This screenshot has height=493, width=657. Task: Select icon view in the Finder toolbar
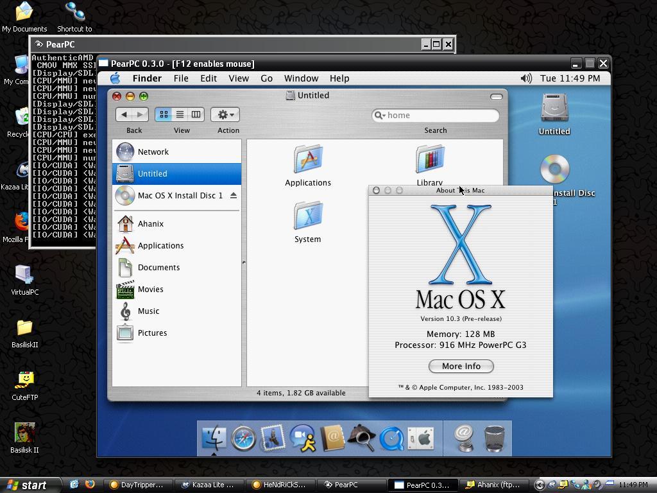tap(163, 114)
